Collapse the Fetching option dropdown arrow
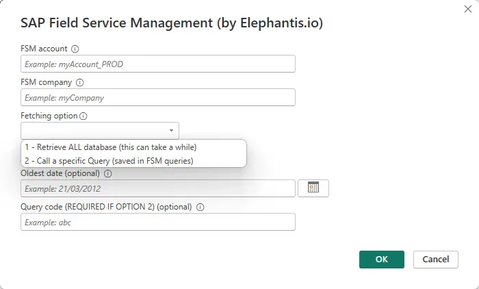The width and height of the screenshot is (479, 289). [171, 131]
